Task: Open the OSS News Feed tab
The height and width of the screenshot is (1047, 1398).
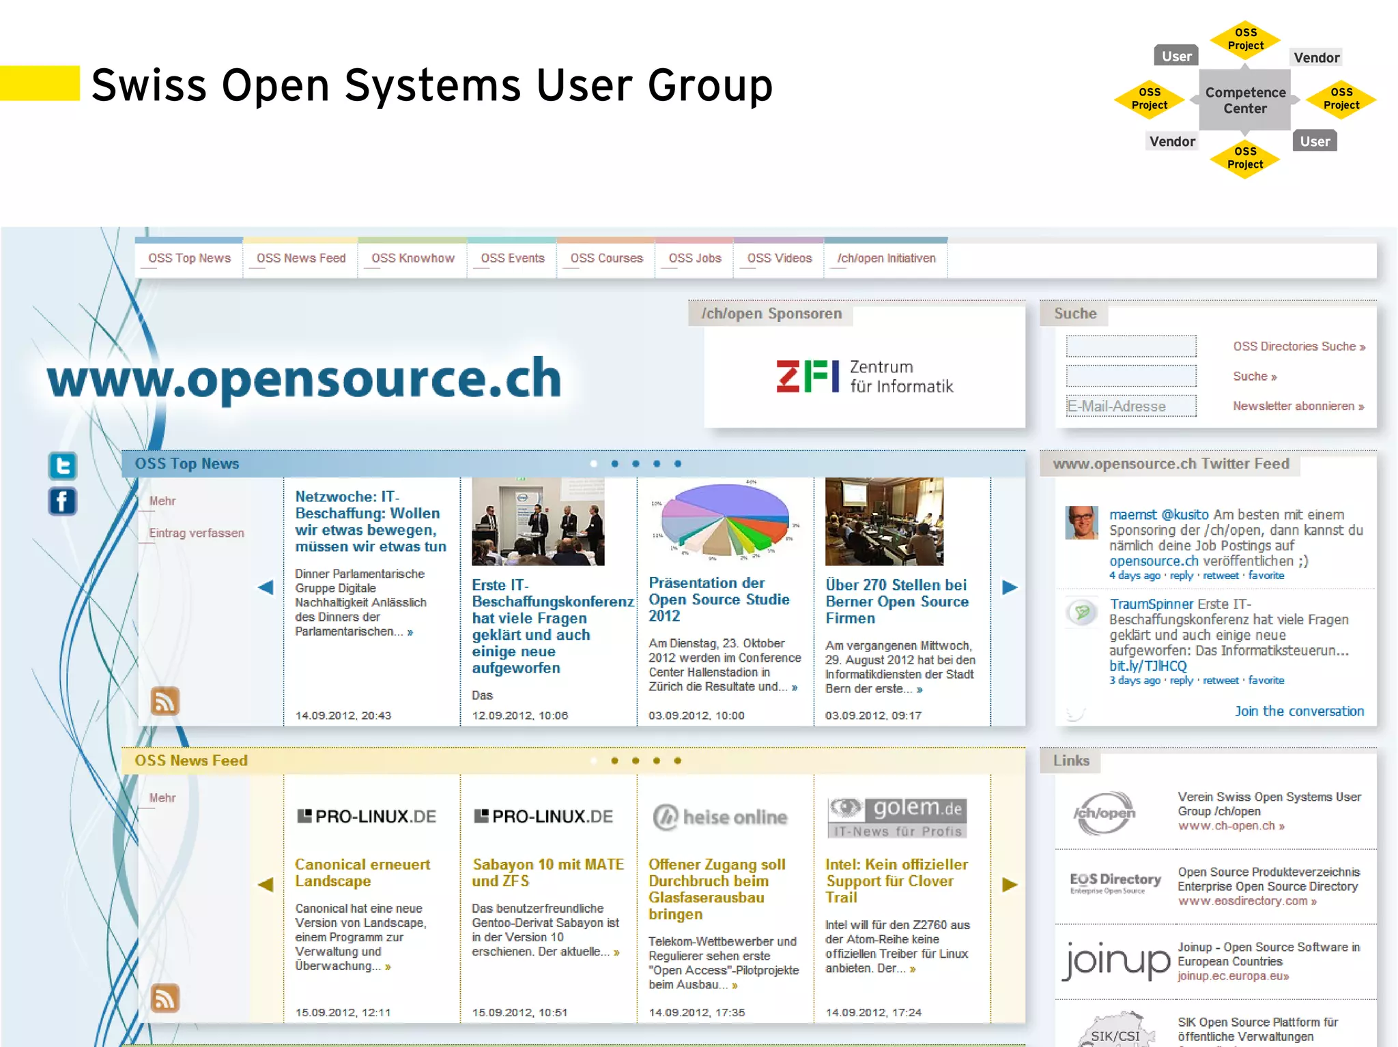Action: point(301,258)
